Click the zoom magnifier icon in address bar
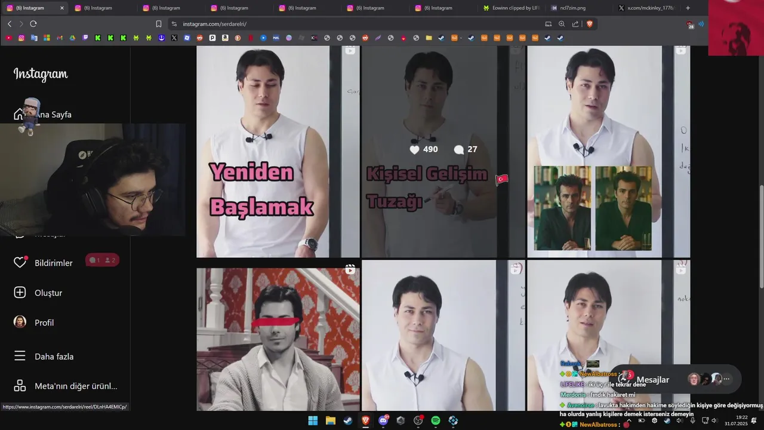 click(x=562, y=24)
